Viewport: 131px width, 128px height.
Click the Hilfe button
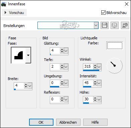pos(95,122)
